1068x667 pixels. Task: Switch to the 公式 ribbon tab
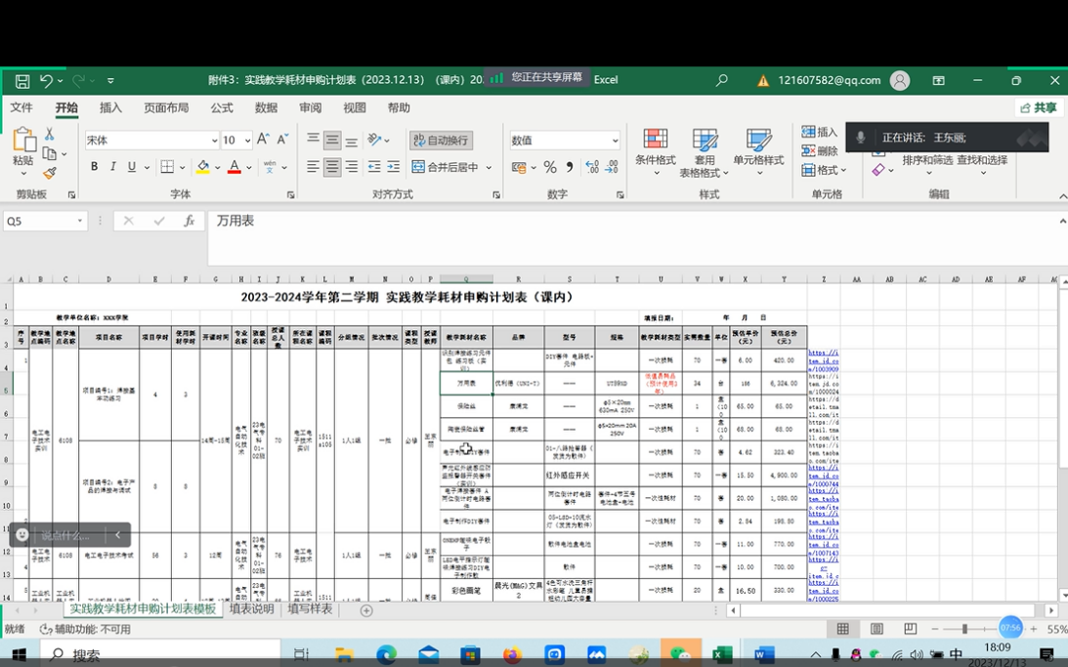point(222,107)
